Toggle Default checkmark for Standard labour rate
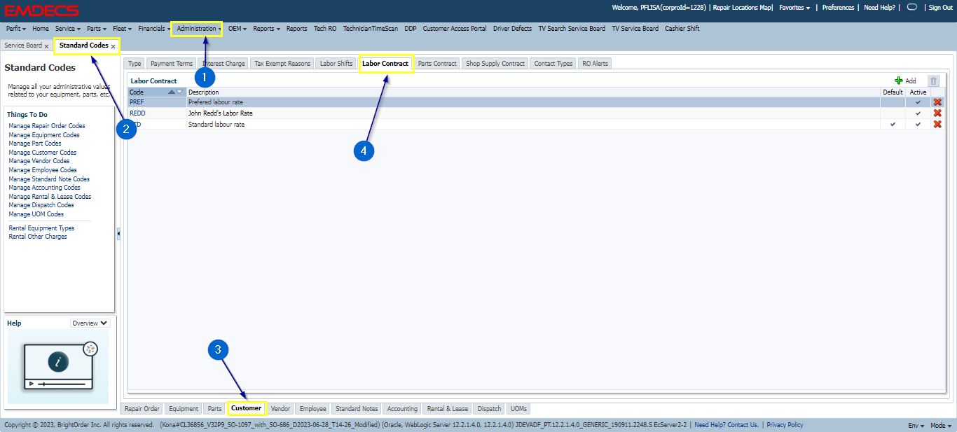This screenshot has width=957, height=432. point(893,125)
